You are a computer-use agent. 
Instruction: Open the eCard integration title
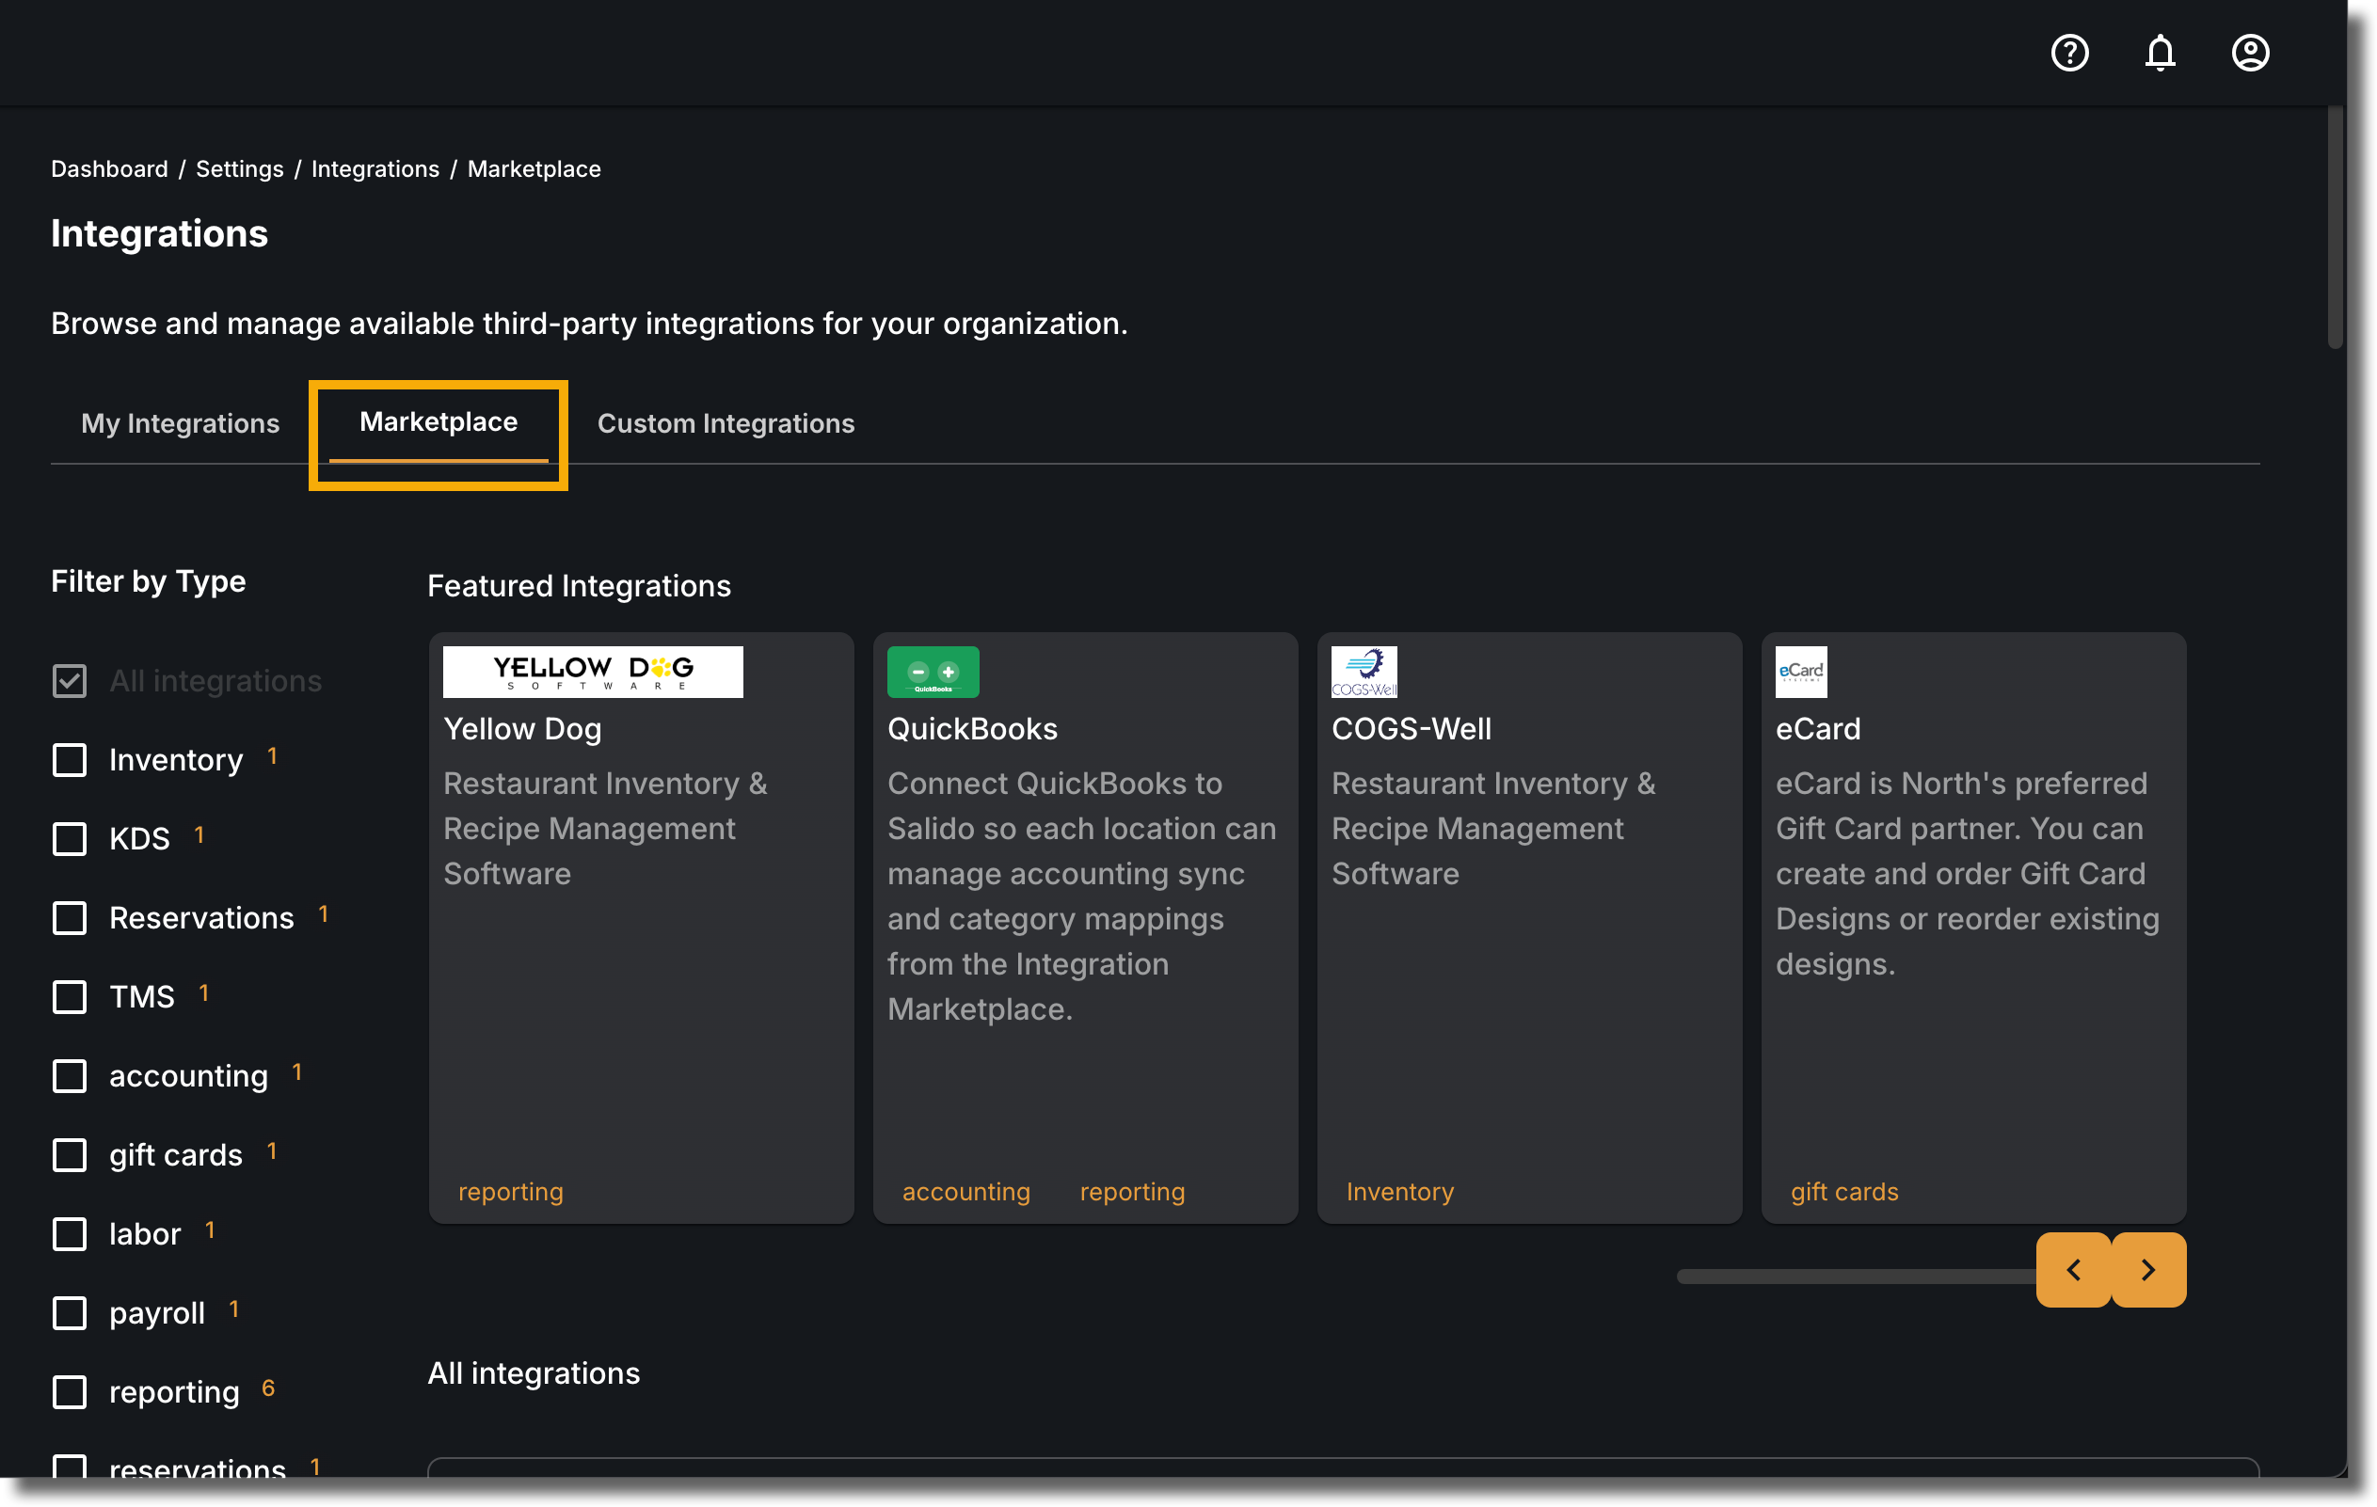1817,728
